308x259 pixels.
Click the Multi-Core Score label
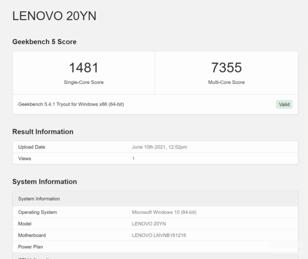[227, 82]
